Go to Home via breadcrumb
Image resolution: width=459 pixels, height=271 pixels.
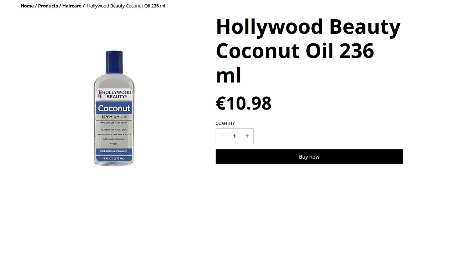click(27, 6)
